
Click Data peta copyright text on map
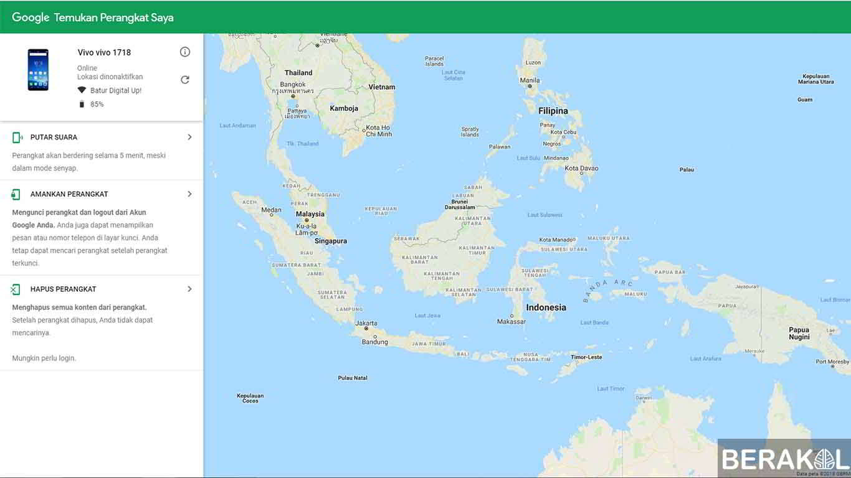(822, 474)
